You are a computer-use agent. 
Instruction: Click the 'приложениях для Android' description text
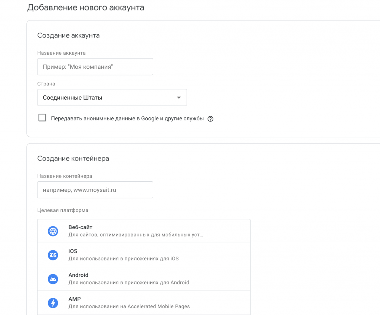[x=129, y=282]
